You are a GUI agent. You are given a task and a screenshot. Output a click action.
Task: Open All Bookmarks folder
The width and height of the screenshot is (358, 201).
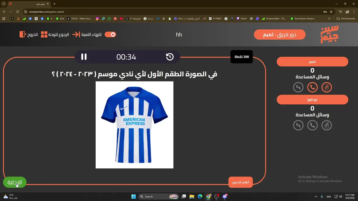(x=346, y=19)
